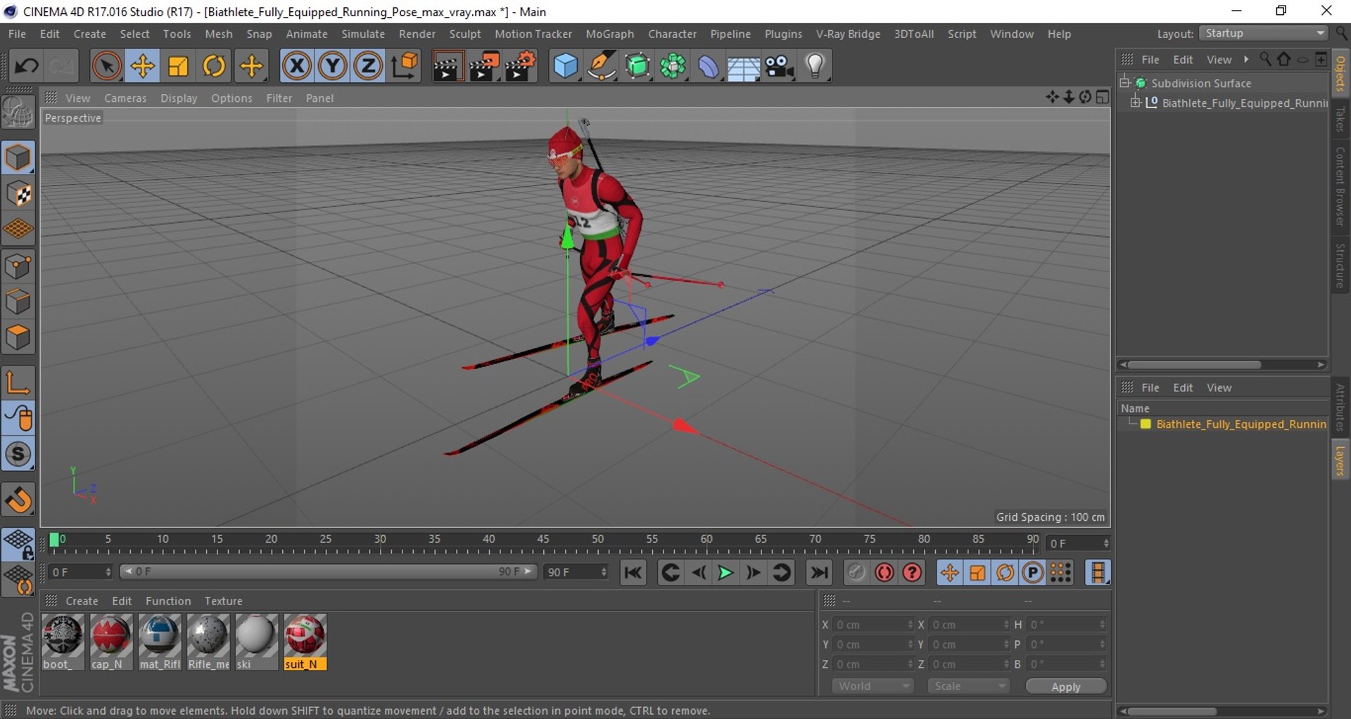Collapse the Subdivision Surface tree node
Screen dimensions: 1351x719
point(1124,83)
